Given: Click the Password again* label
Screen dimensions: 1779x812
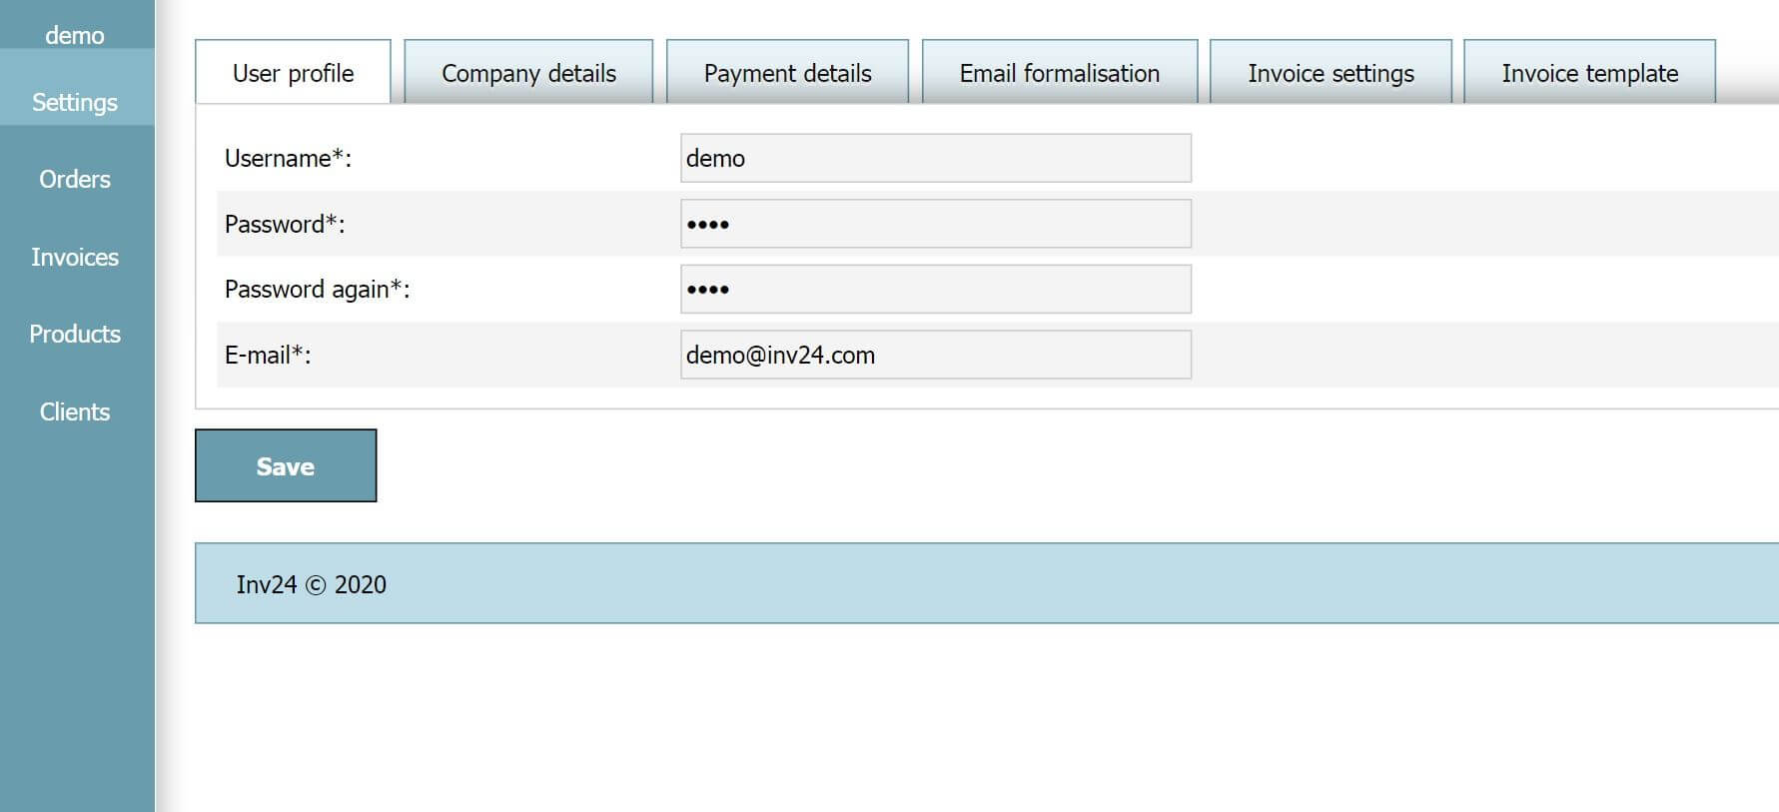Looking at the screenshot, I should tap(317, 289).
